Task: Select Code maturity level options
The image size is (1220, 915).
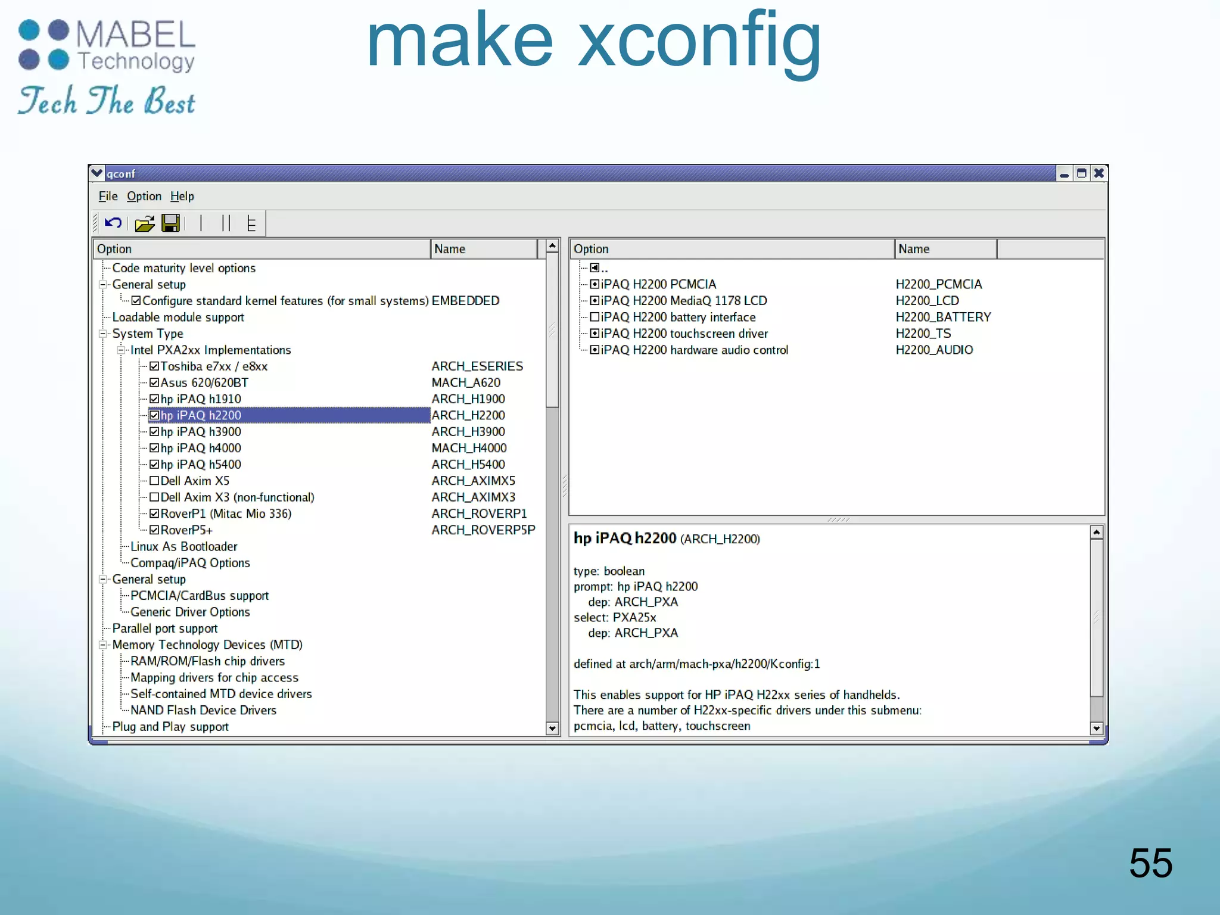Action: point(184,268)
